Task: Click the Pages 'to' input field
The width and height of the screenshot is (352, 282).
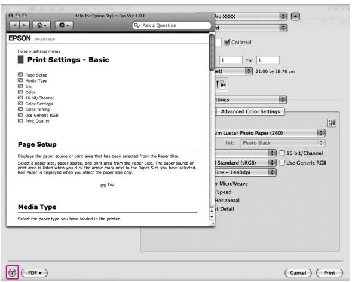Action: click(268, 60)
